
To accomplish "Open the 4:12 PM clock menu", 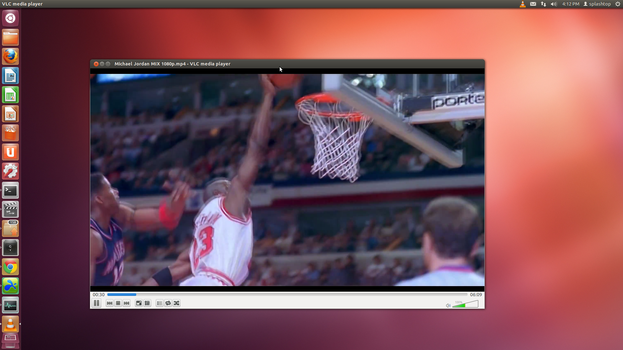I will tap(570, 4).
